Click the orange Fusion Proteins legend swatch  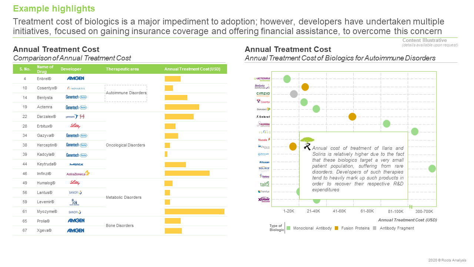click(x=336, y=228)
